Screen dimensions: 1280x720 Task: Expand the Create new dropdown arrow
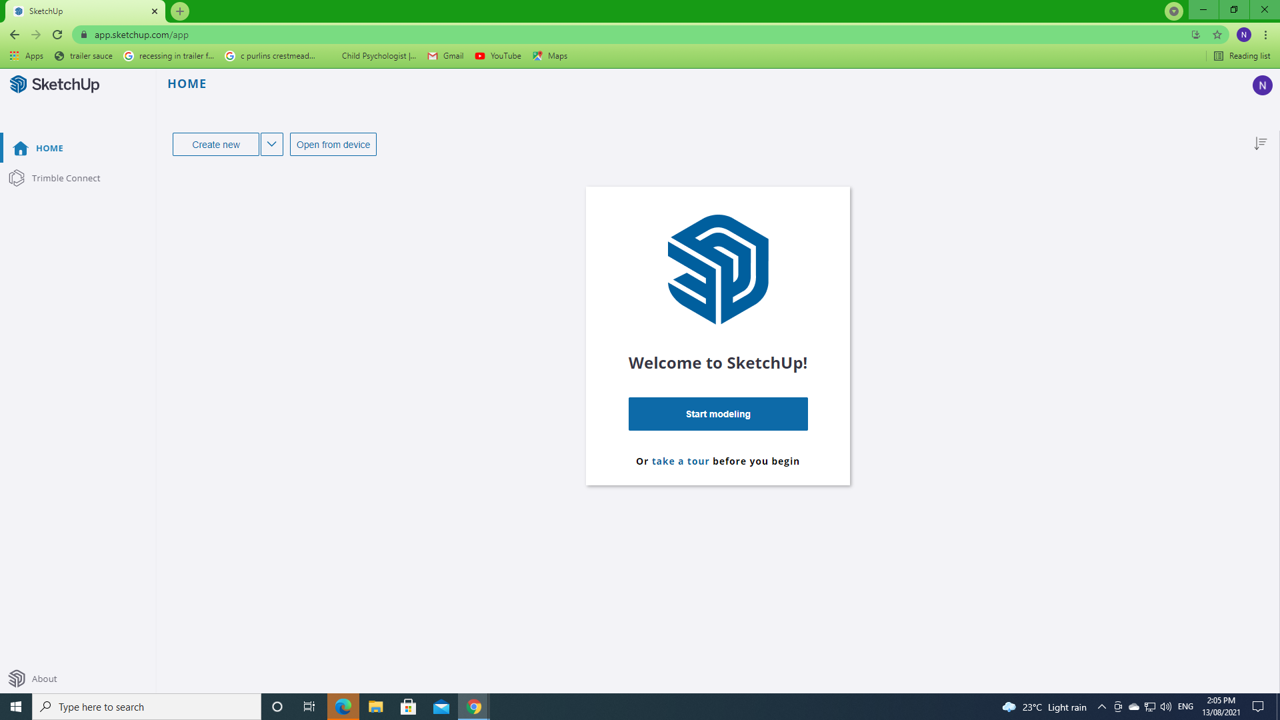(271, 144)
